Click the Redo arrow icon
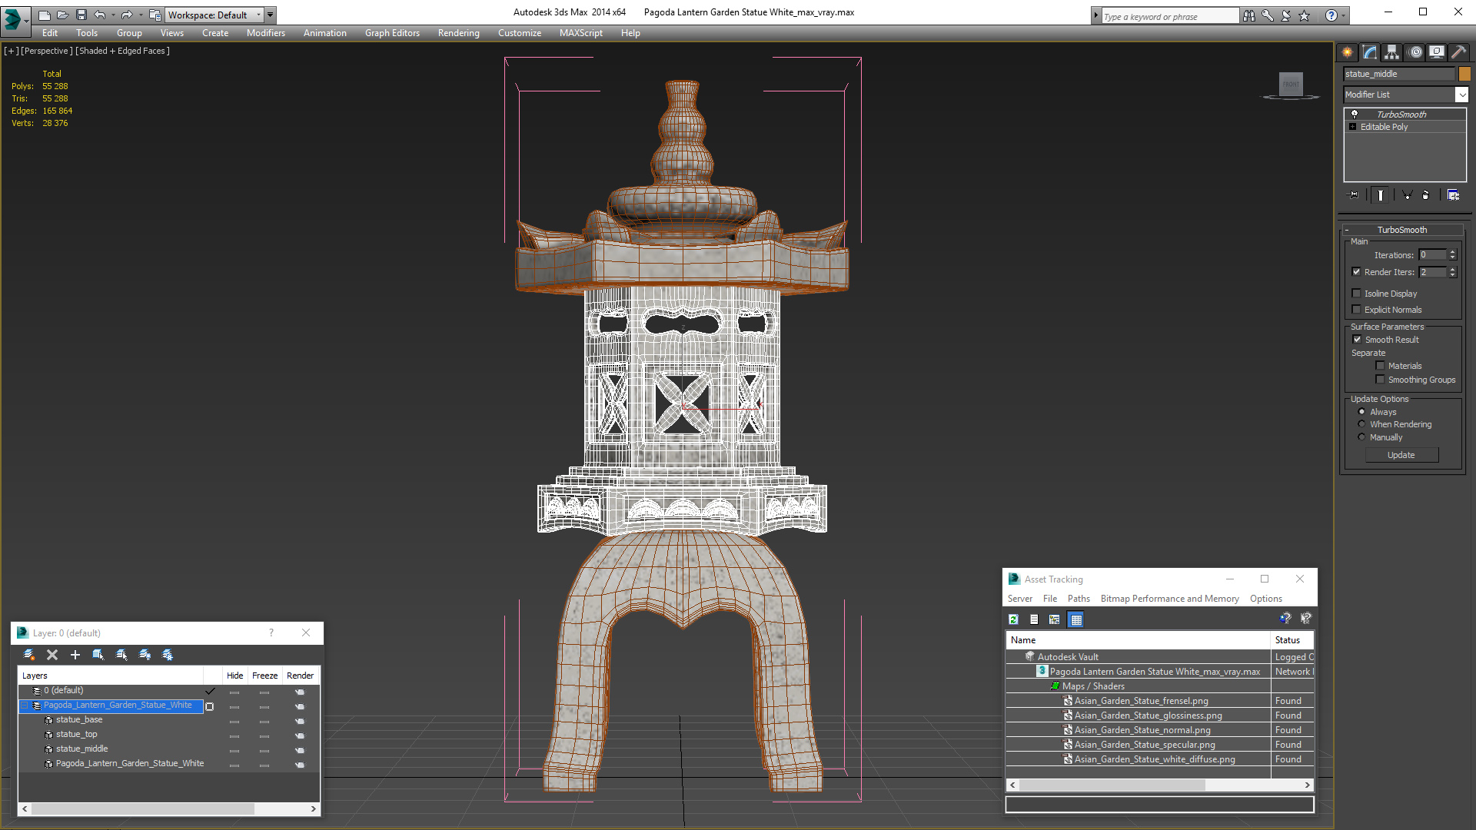Image resolution: width=1476 pixels, height=830 pixels. [x=127, y=15]
